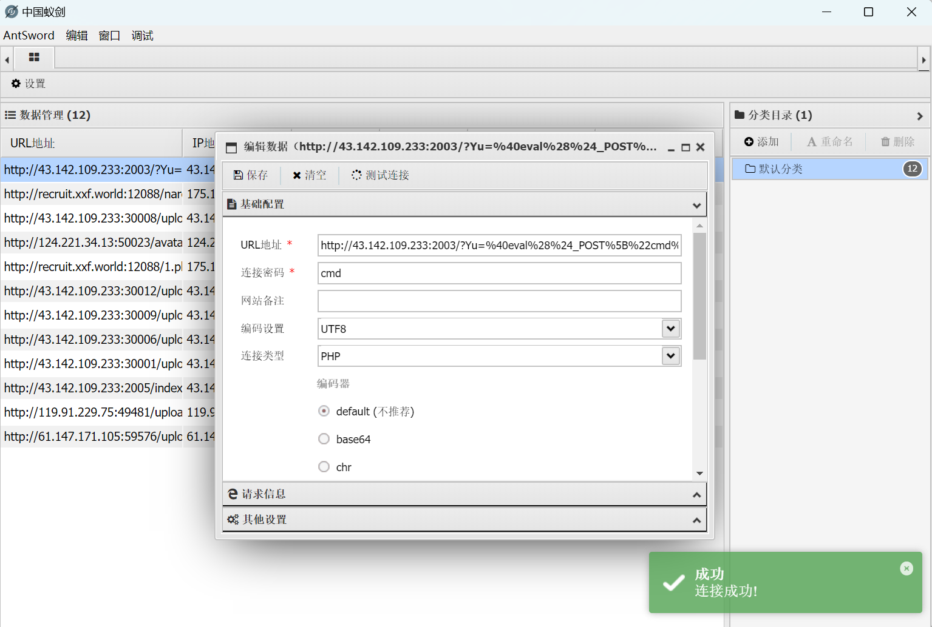Viewport: 932px width, 627px height.
Task: Click the 成功 checkmark icon
Action: 673,583
